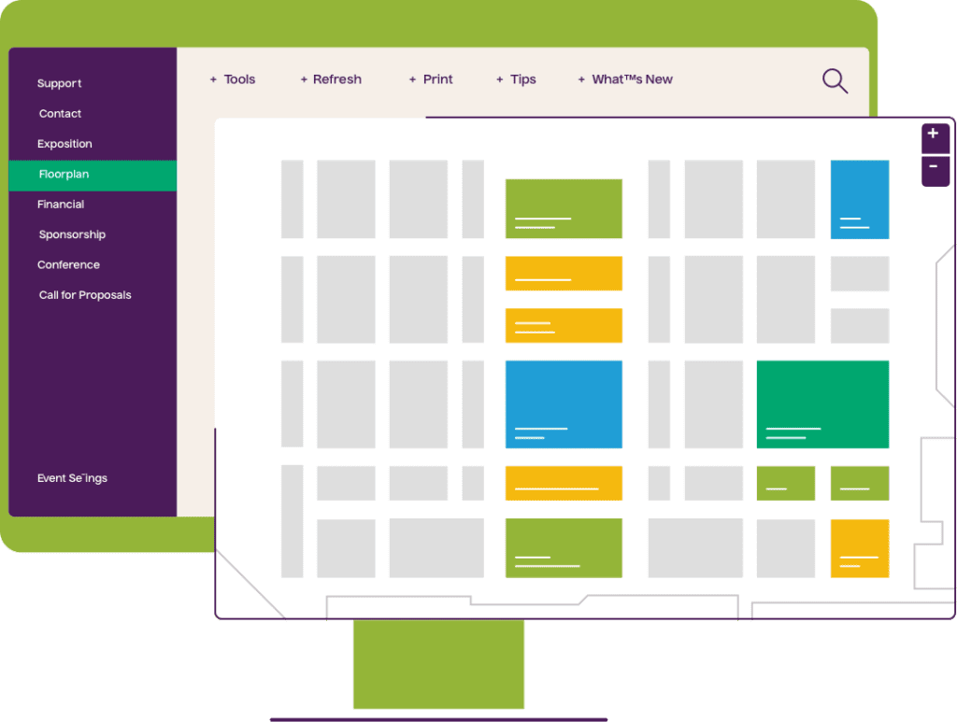Select the large blue center booth
This screenshot has height=722, width=957.
pos(564,404)
